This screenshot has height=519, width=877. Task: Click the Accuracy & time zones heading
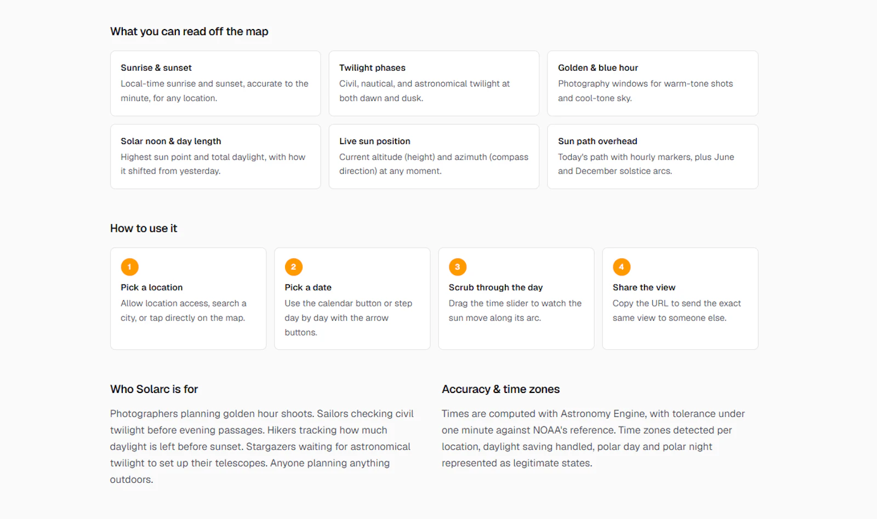click(x=500, y=389)
